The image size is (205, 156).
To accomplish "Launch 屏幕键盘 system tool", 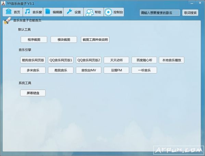I will (x=33, y=93).
